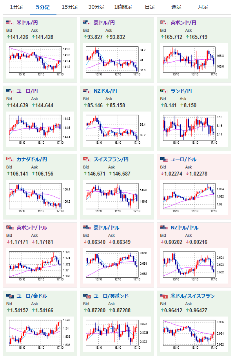This screenshot has height=357, width=234.
Task: Click the flag icon beside 米ドル/スイスフラン
Action: (x=163, y=296)
